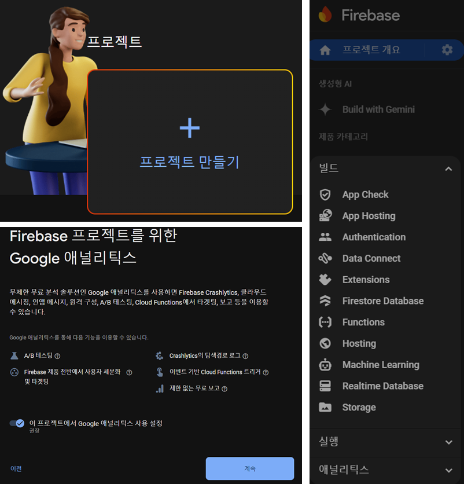Click the home icon in the project overview

(x=325, y=50)
